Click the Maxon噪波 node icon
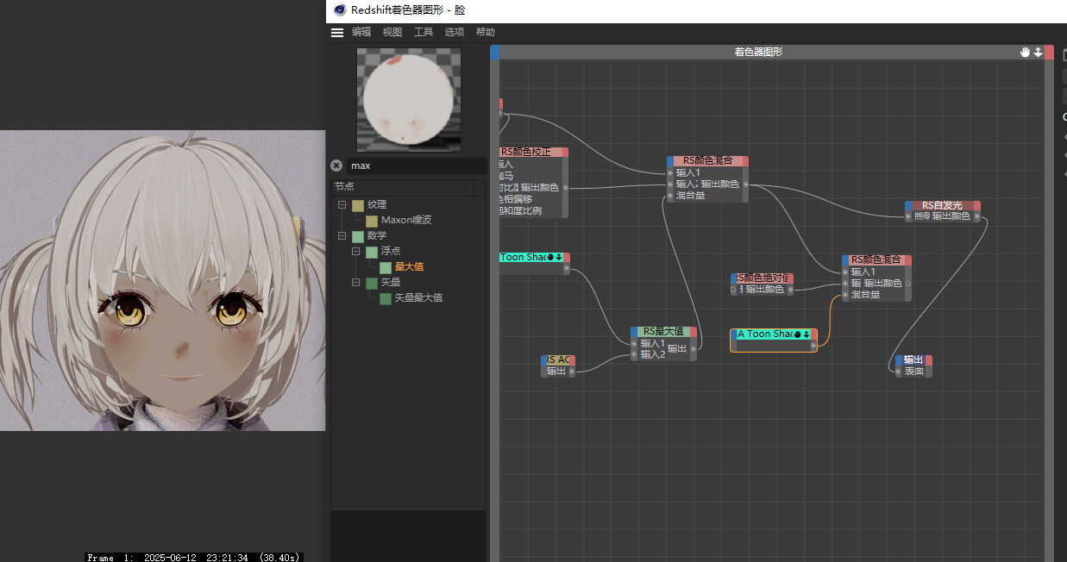Screen dimensions: 1067x562 (x=372, y=221)
